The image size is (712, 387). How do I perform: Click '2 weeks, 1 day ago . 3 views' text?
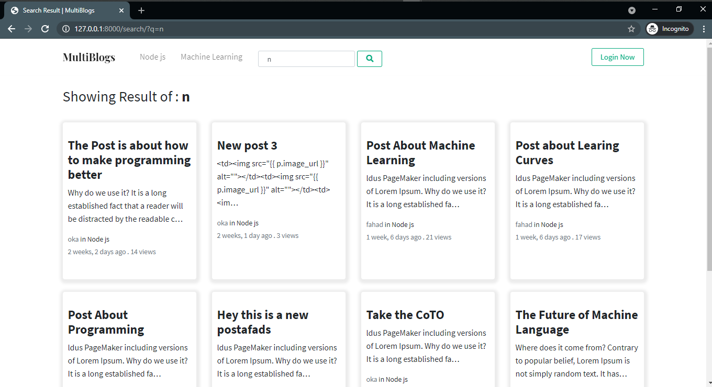258,235
